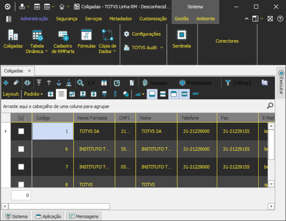The height and width of the screenshot is (221, 286).
Task: Click the grid search magnifier icon
Action: click(x=270, y=106)
